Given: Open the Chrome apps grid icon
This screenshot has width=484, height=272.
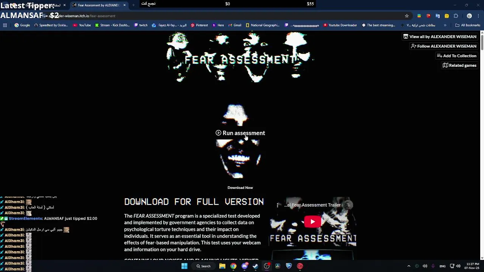Looking at the screenshot, I should [x=5, y=25].
